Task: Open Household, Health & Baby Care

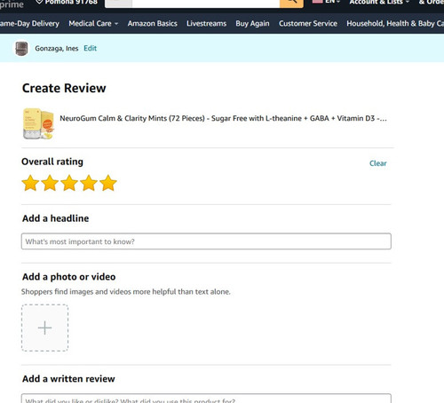Action: [x=395, y=24]
